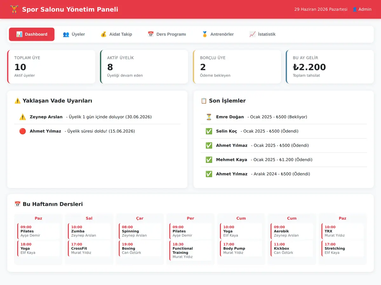The width and height of the screenshot is (381, 285).
Task: View the İstatistik tab
Action: [262, 34]
